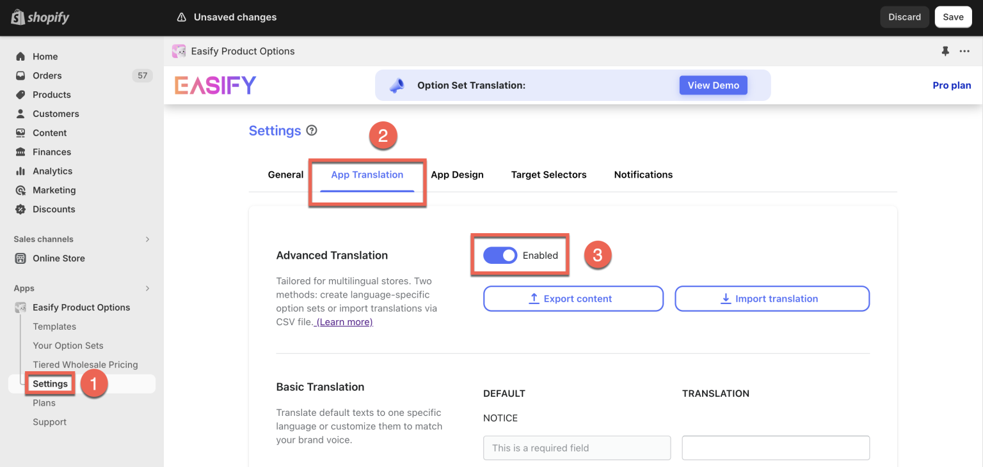Click the View Demo button

(x=713, y=85)
